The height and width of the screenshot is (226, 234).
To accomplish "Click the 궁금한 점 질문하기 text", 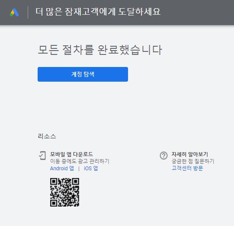I will point(193,161).
